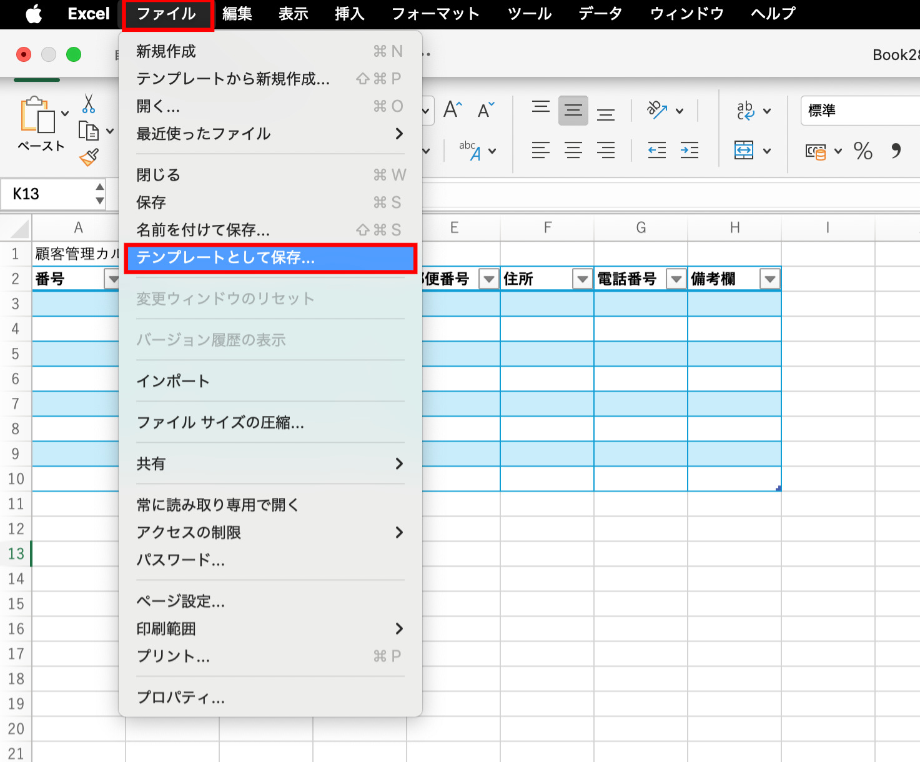Click the Increase Indent icon
This screenshot has height=762, width=920.
[689, 151]
